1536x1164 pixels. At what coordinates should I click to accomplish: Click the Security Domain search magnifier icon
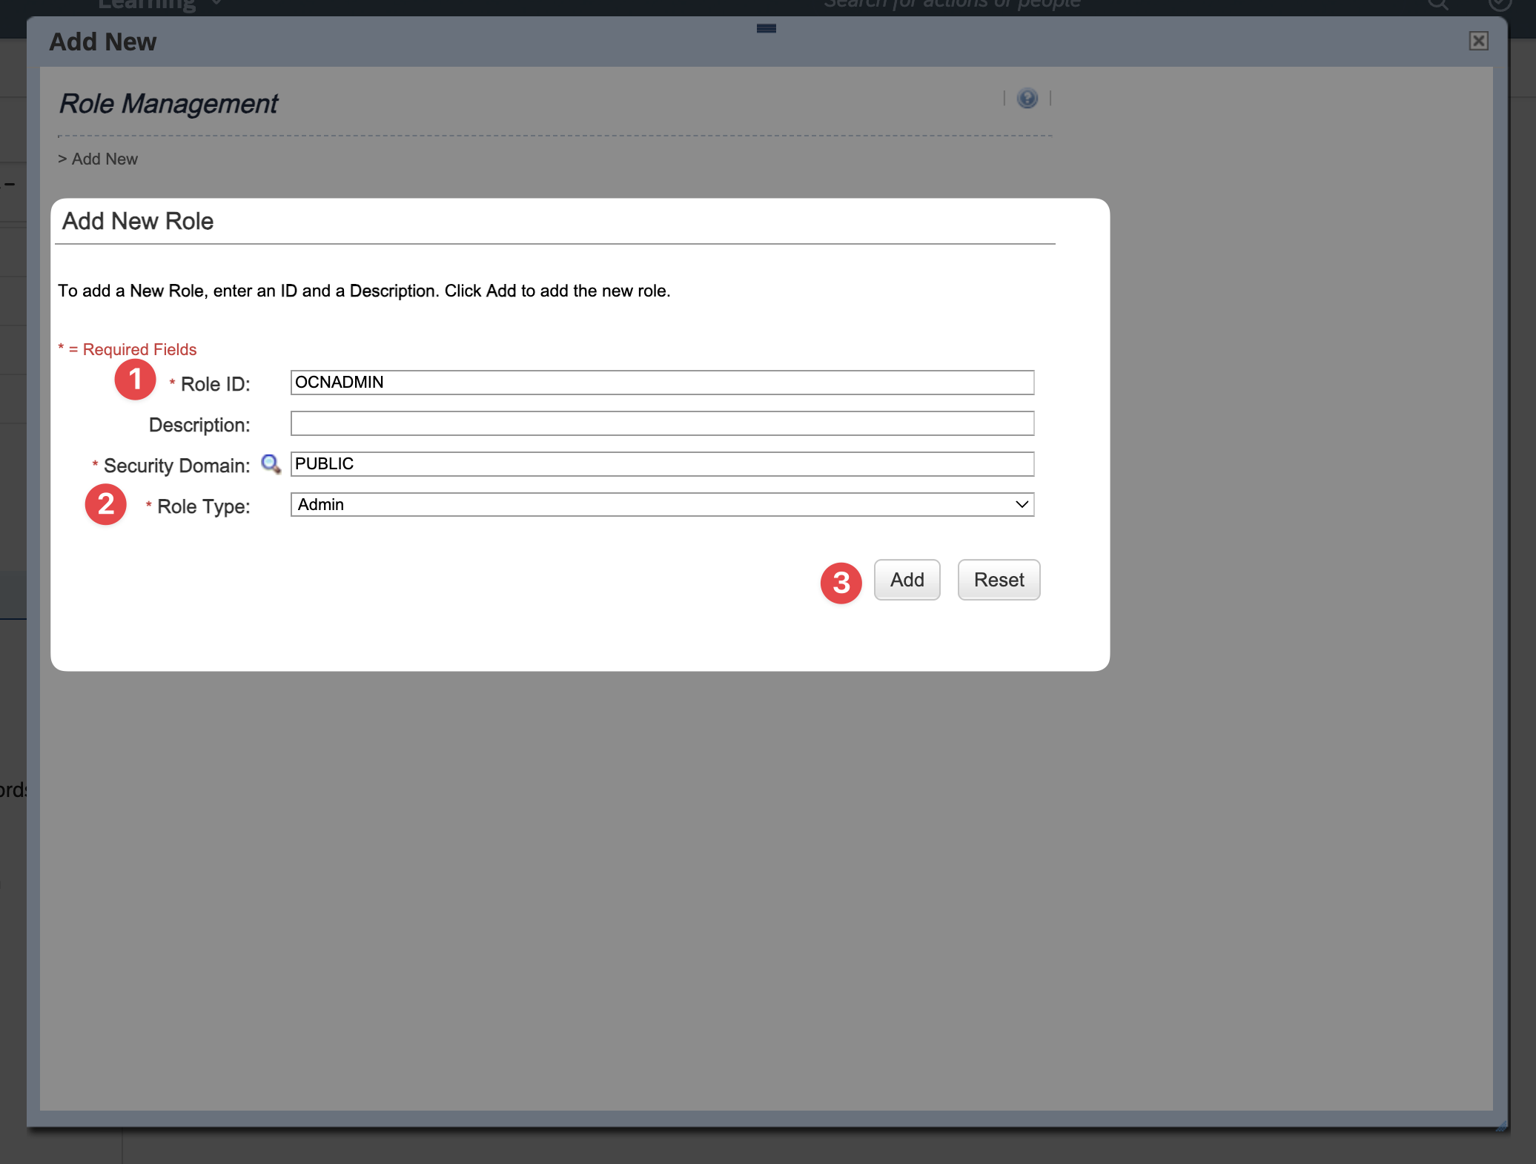coord(271,464)
